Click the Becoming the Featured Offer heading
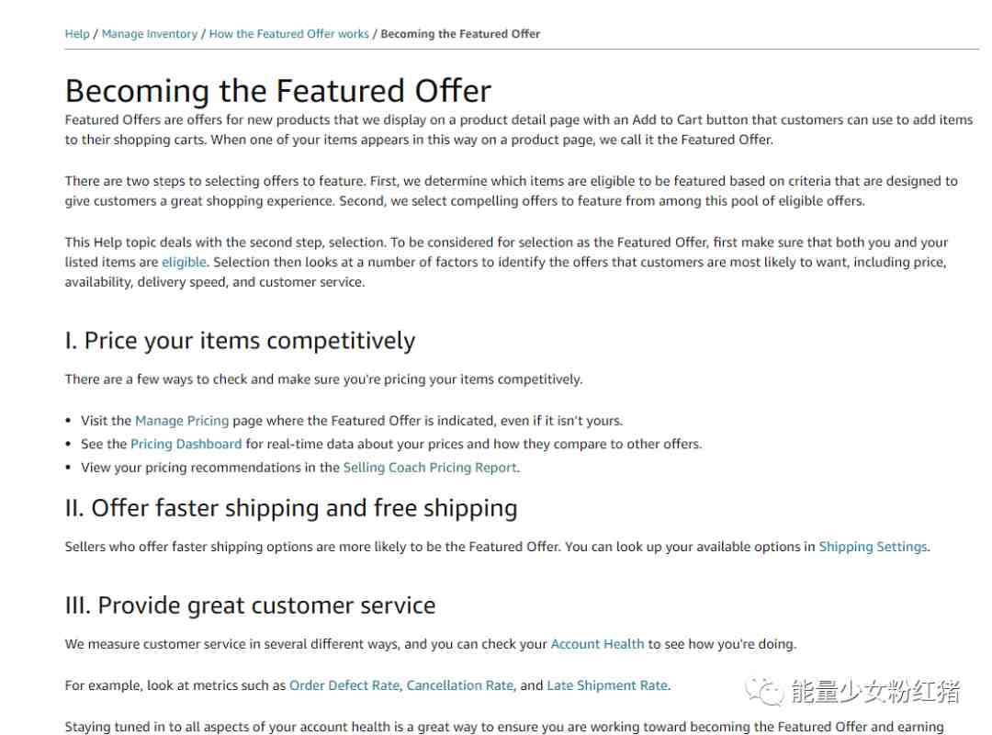 (x=278, y=91)
